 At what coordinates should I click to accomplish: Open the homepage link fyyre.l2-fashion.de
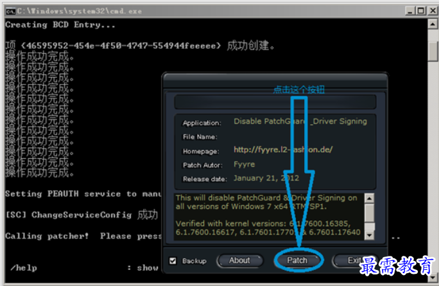pyautogui.click(x=283, y=150)
